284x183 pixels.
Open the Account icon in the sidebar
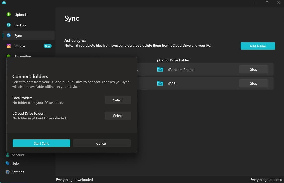(x=8, y=155)
